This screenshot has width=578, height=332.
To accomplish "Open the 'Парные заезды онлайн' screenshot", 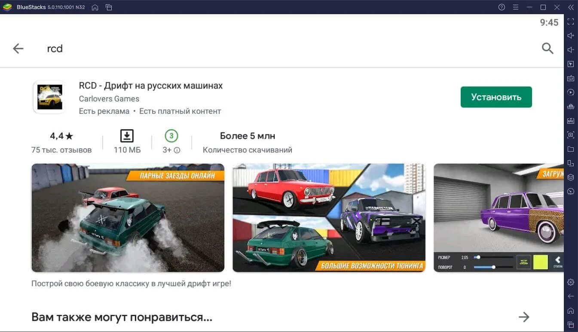I will pyautogui.click(x=128, y=218).
